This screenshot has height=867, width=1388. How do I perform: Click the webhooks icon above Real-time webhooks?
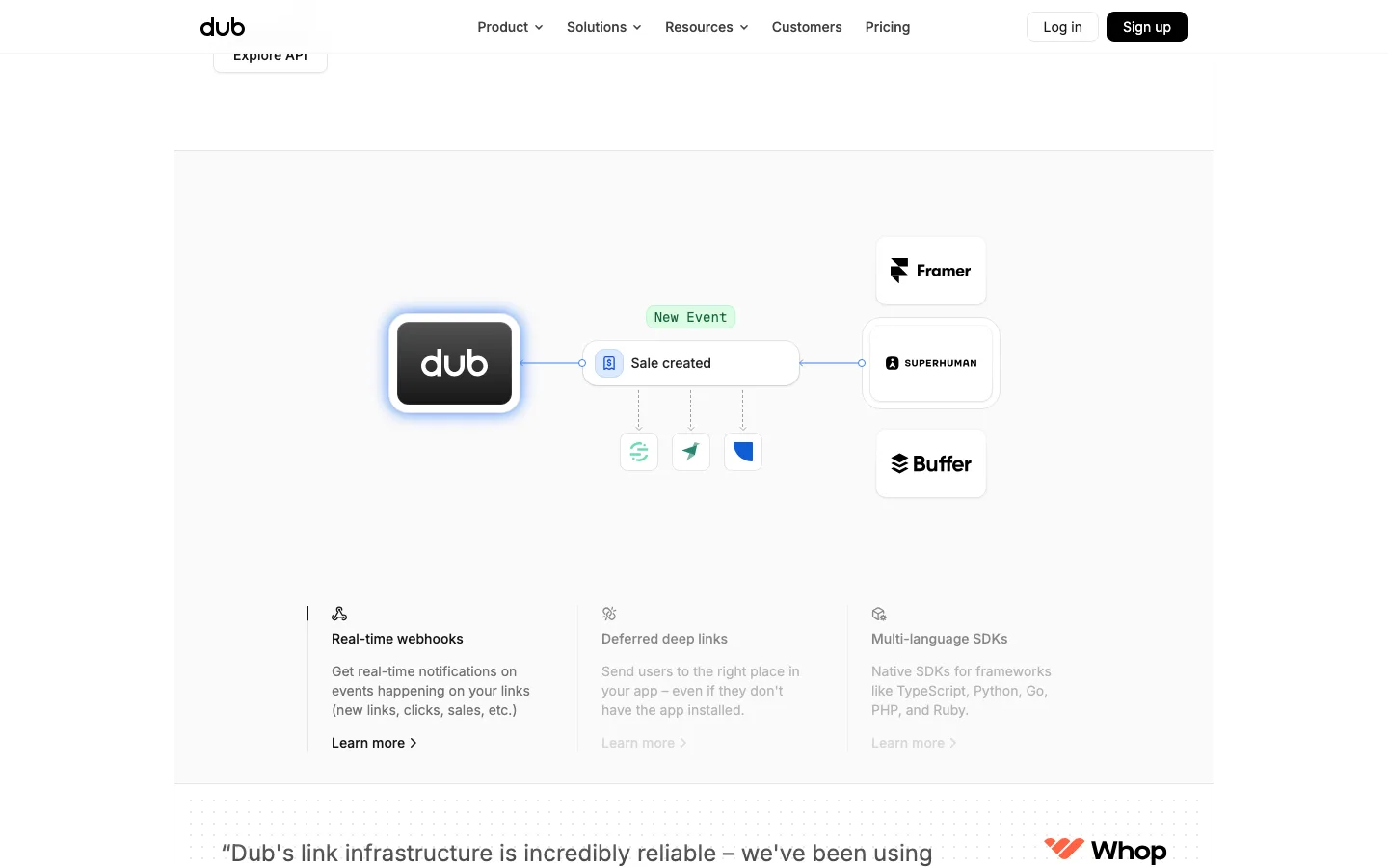(x=339, y=614)
